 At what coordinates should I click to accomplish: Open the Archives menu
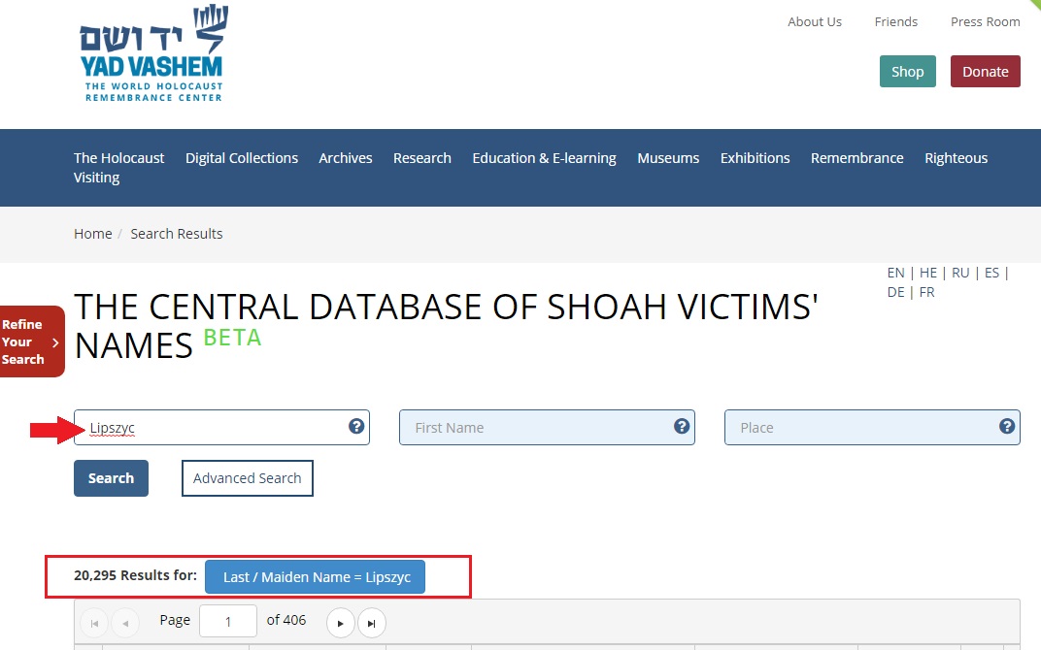point(346,158)
